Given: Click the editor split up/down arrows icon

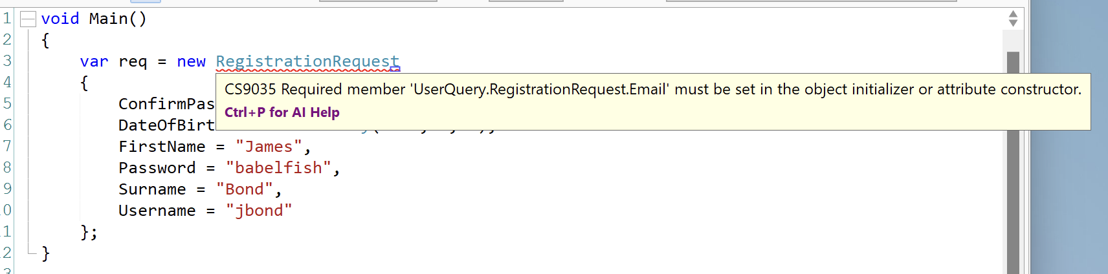Looking at the screenshot, I should [x=1013, y=19].
